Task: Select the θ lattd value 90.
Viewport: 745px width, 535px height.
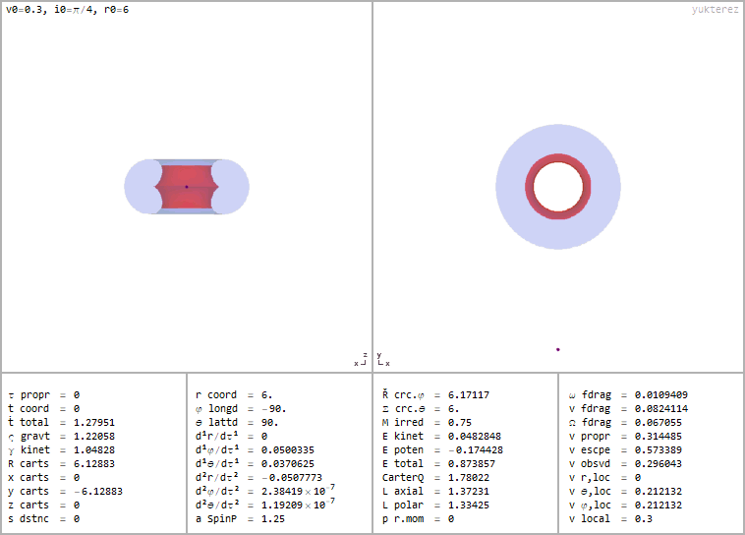Action: (x=270, y=422)
